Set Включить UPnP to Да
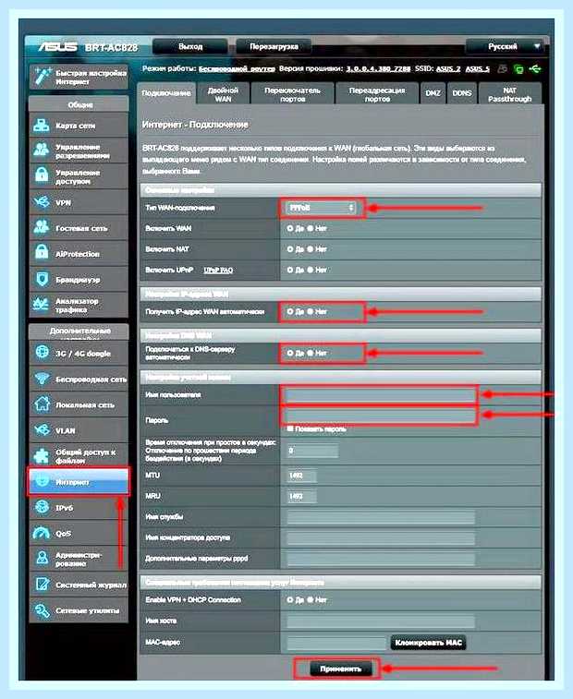Image resolution: width=573 pixels, height=699 pixels. point(290,270)
